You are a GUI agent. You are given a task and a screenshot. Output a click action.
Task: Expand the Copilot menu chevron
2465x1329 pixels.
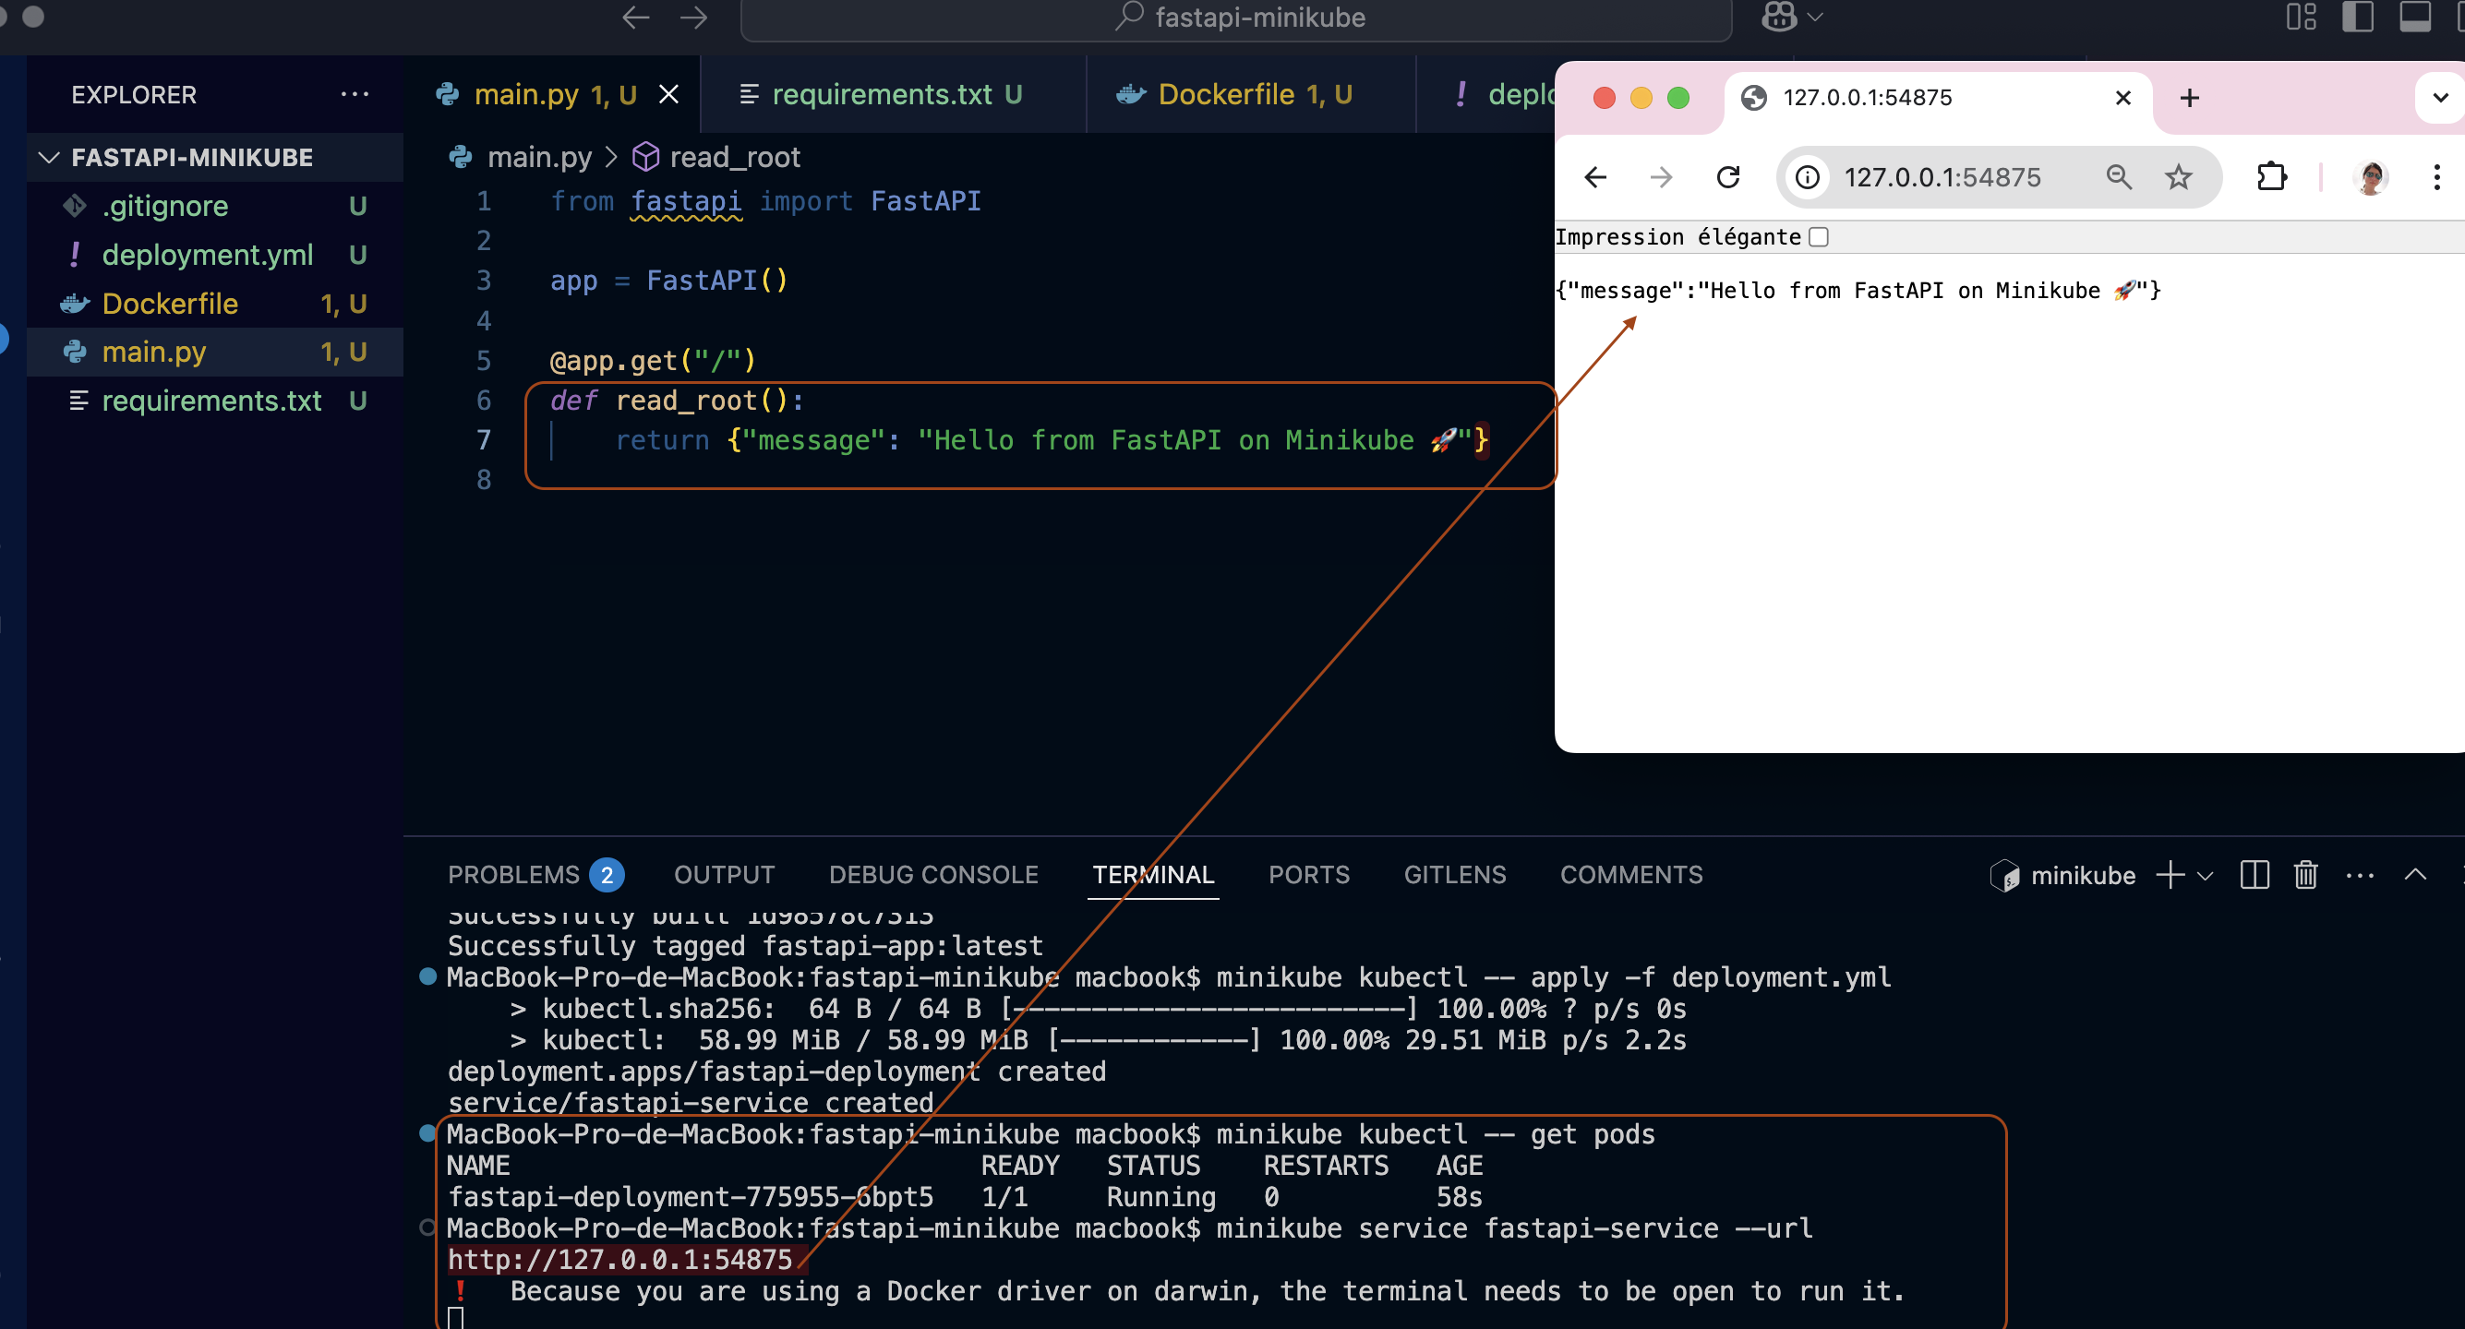coord(1814,17)
